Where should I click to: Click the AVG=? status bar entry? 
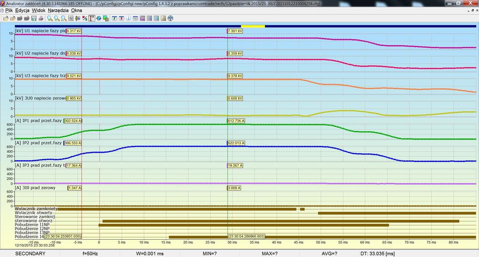click(x=329, y=254)
